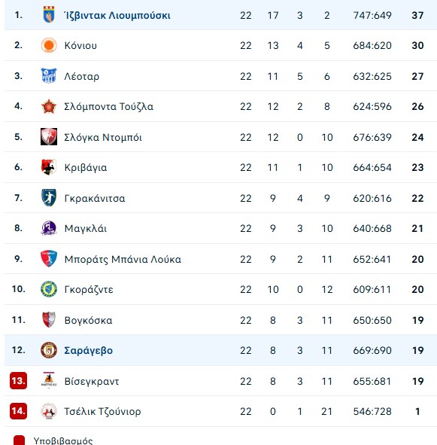Screen dimensions: 437x445
Task: Click the orange Κόνιου team logo
Action: tap(49, 45)
